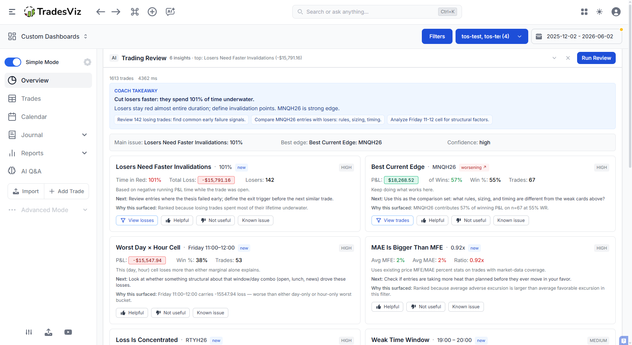Close the Trading Review panel

[x=568, y=58]
